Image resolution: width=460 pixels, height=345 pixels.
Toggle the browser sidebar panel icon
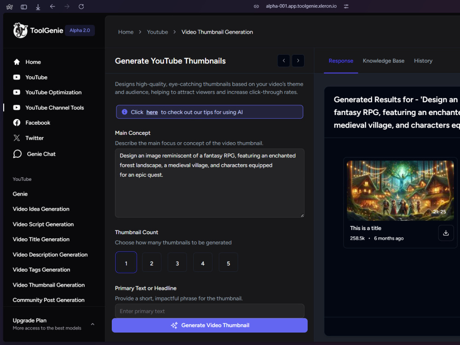[x=24, y=6]
